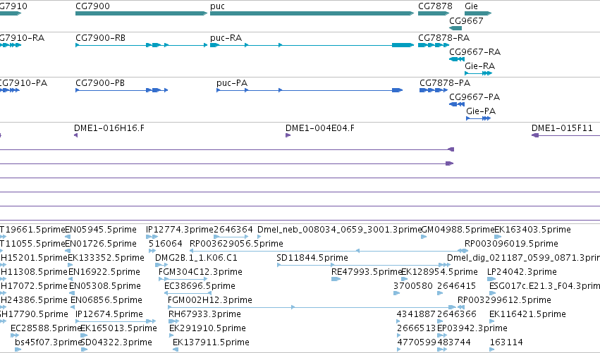Open the EK133352.5prime EST label
The width and height of the screenshot is (600, 353).
(106, 258)
